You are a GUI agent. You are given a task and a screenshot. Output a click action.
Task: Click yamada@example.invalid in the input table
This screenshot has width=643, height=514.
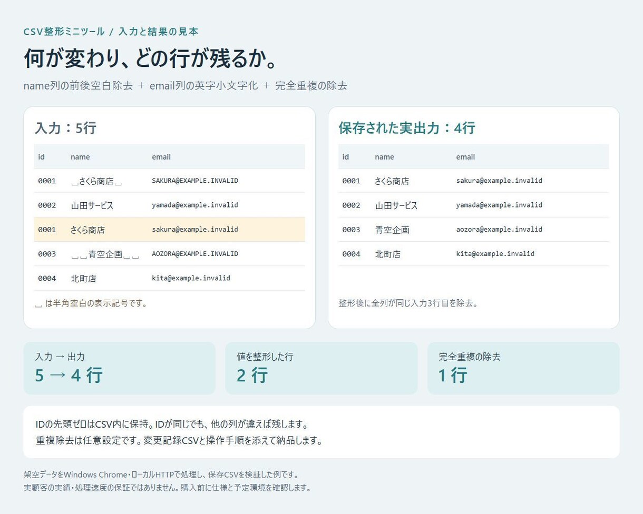(195, 205)
